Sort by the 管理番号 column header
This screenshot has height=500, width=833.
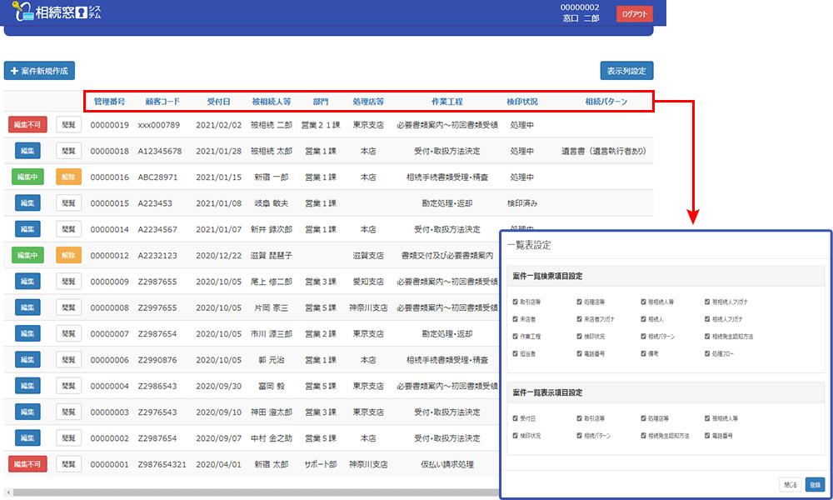[109, 102]
